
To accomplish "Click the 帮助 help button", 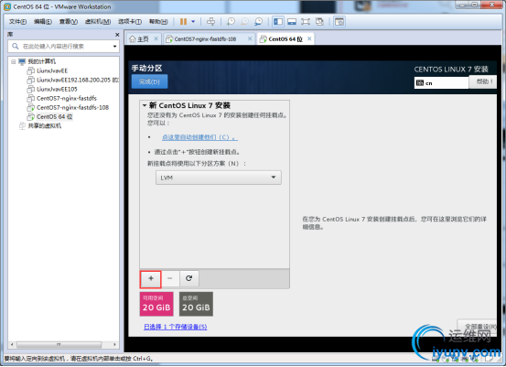I will pyautogui.click(x=483, y=81).
